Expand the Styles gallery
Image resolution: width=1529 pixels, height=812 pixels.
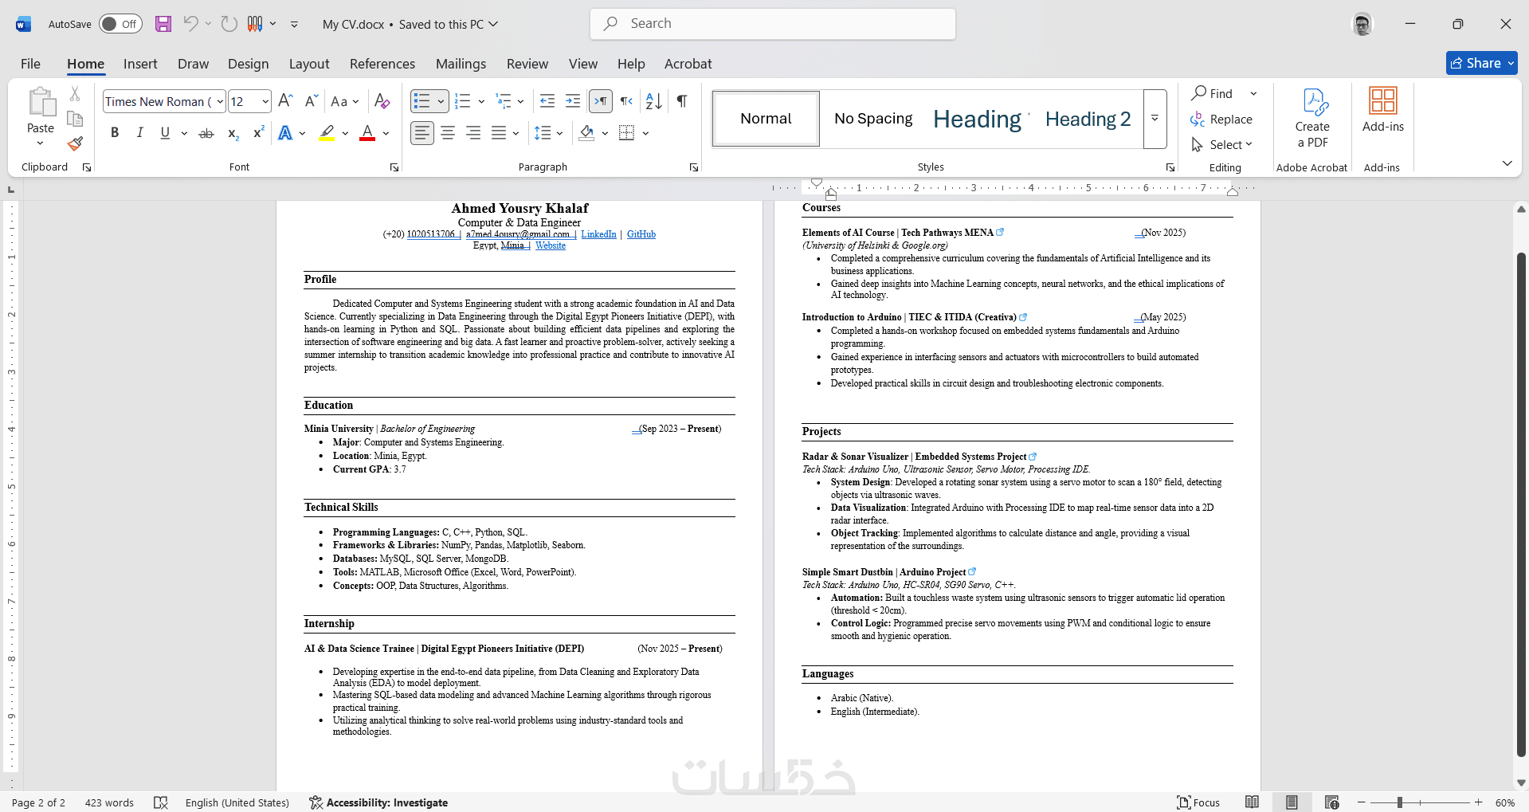click(1155, 119)
